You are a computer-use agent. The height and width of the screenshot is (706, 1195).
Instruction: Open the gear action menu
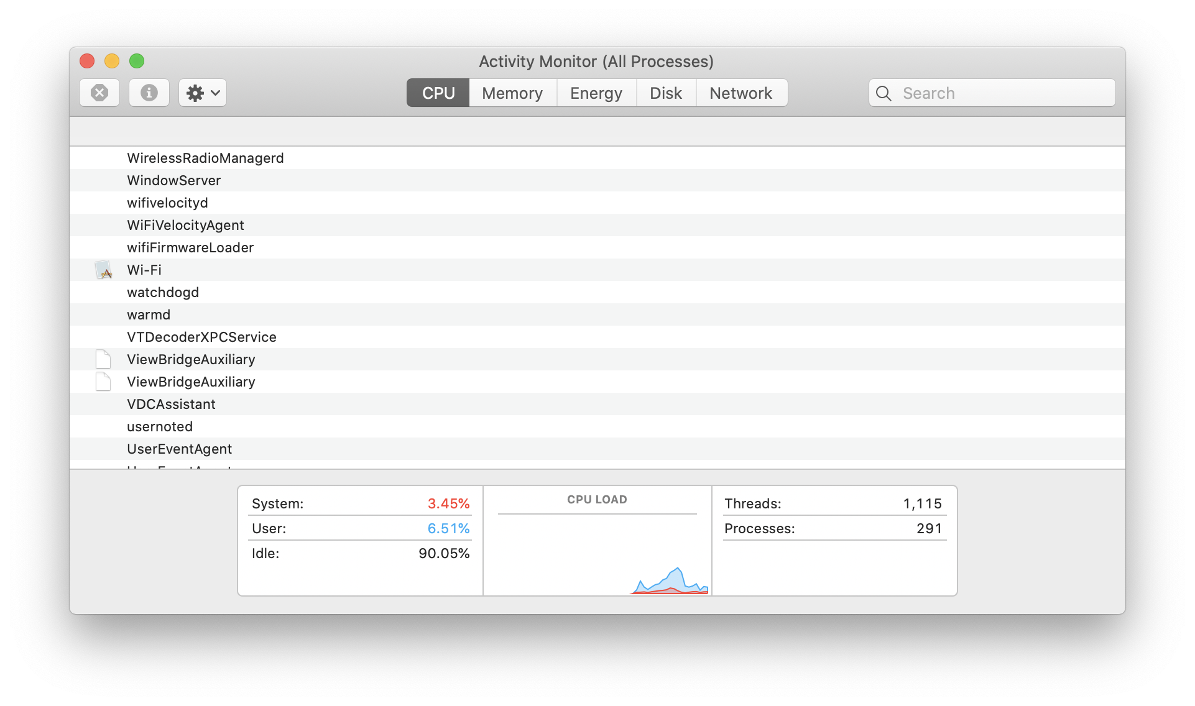pyautogui.click(x=203, y=93)
